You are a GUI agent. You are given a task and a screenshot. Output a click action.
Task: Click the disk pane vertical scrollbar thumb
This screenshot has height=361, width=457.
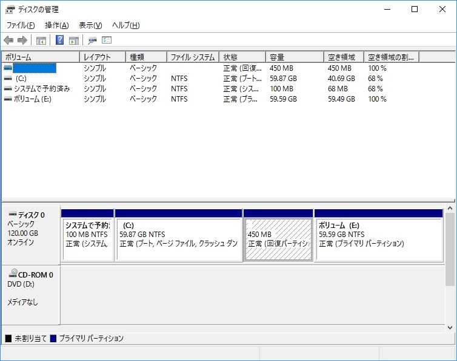[450, 249]
